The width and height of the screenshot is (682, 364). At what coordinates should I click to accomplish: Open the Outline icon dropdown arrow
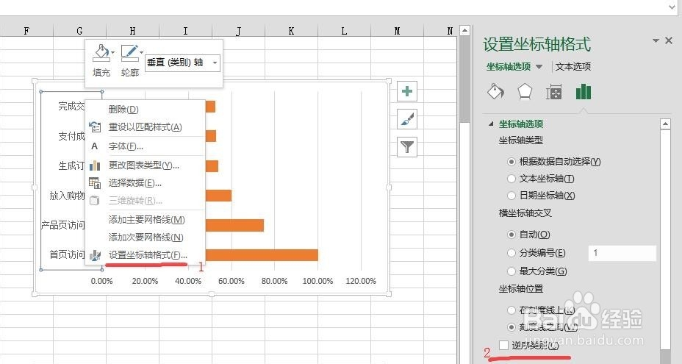pyautogui.click(x=141, y=53)
